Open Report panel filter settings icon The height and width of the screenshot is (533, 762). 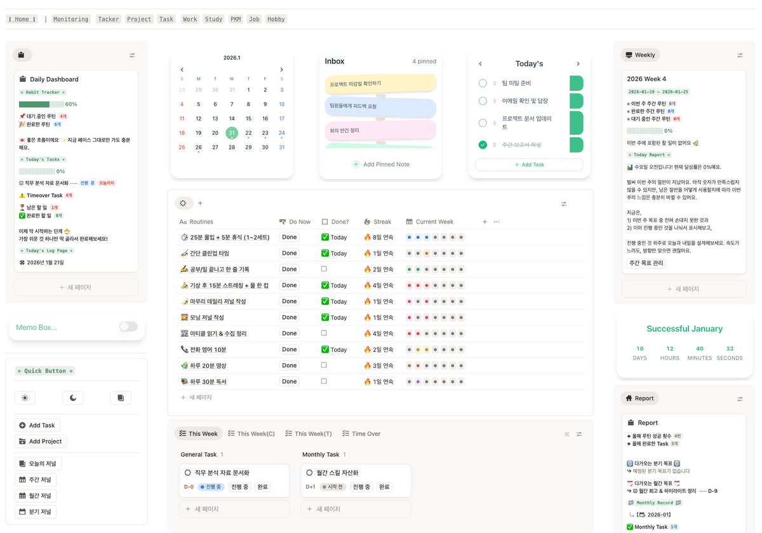click(740, 399)
